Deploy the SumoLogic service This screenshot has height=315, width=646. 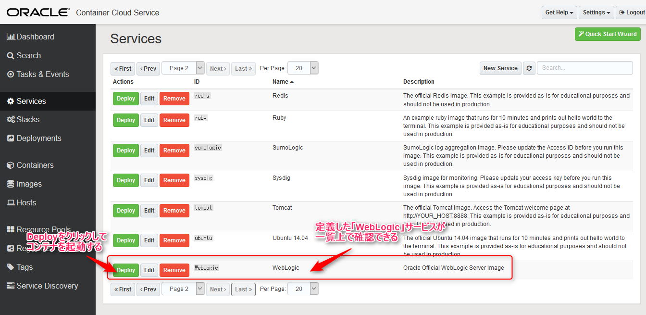126,151
